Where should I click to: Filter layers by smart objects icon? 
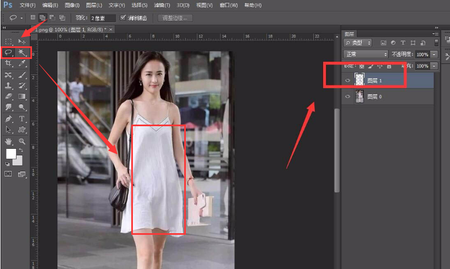(x=423, y=43)
